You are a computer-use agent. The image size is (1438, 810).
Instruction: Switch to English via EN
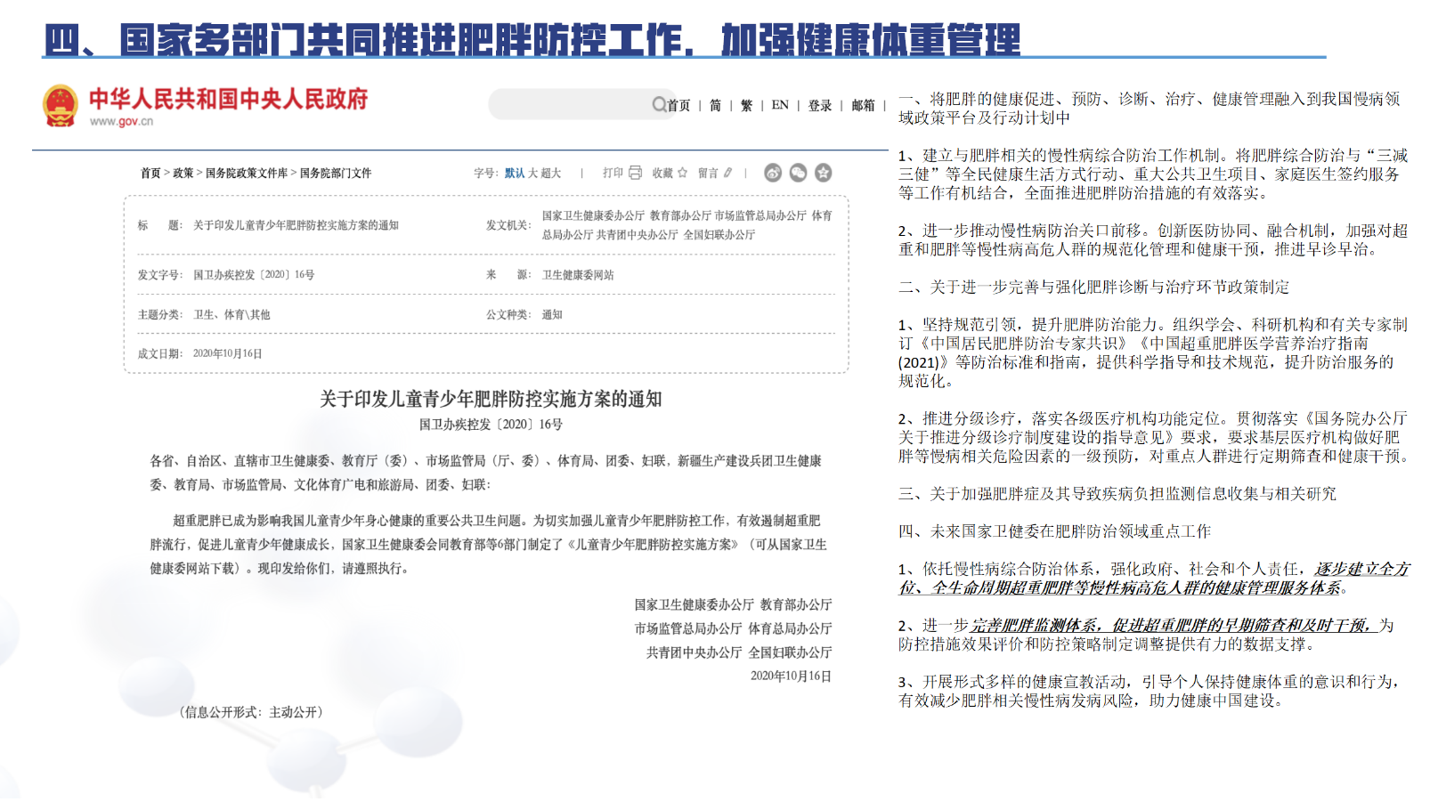[x=780, y=105]
